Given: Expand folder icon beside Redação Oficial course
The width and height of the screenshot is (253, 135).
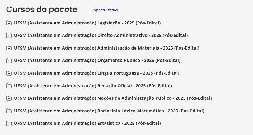Looking at the screenshot, I should [x=9, y=86].
